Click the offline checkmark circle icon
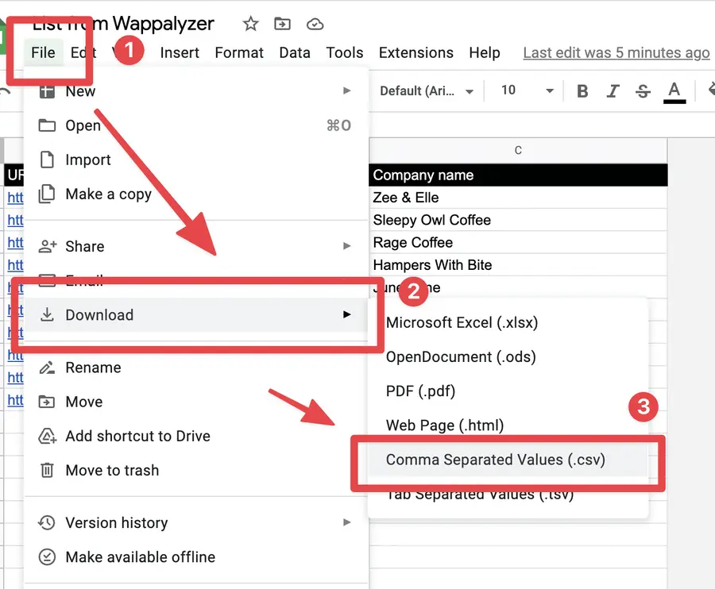This screenshot has height=589, width=715. click(x=47, y=556)
